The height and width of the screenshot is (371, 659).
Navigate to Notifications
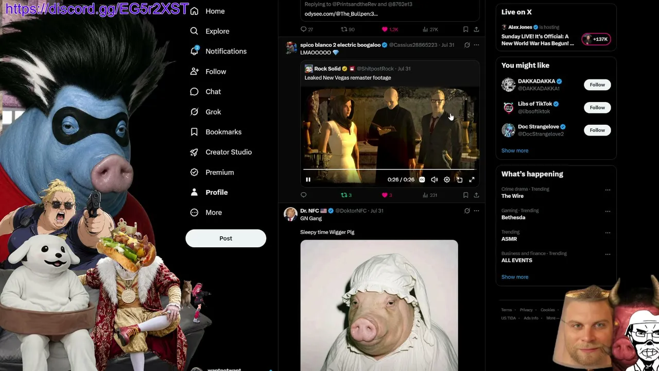[226, 51]
